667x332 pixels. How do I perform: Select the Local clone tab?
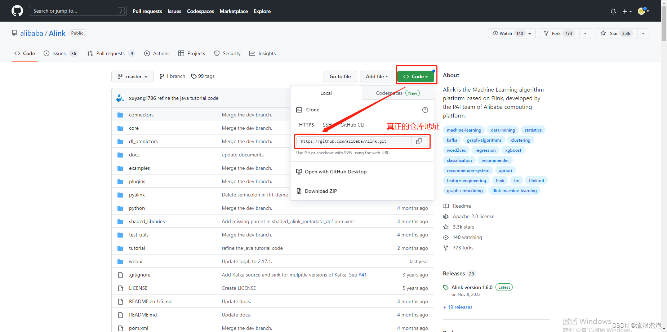pos(326,93)
